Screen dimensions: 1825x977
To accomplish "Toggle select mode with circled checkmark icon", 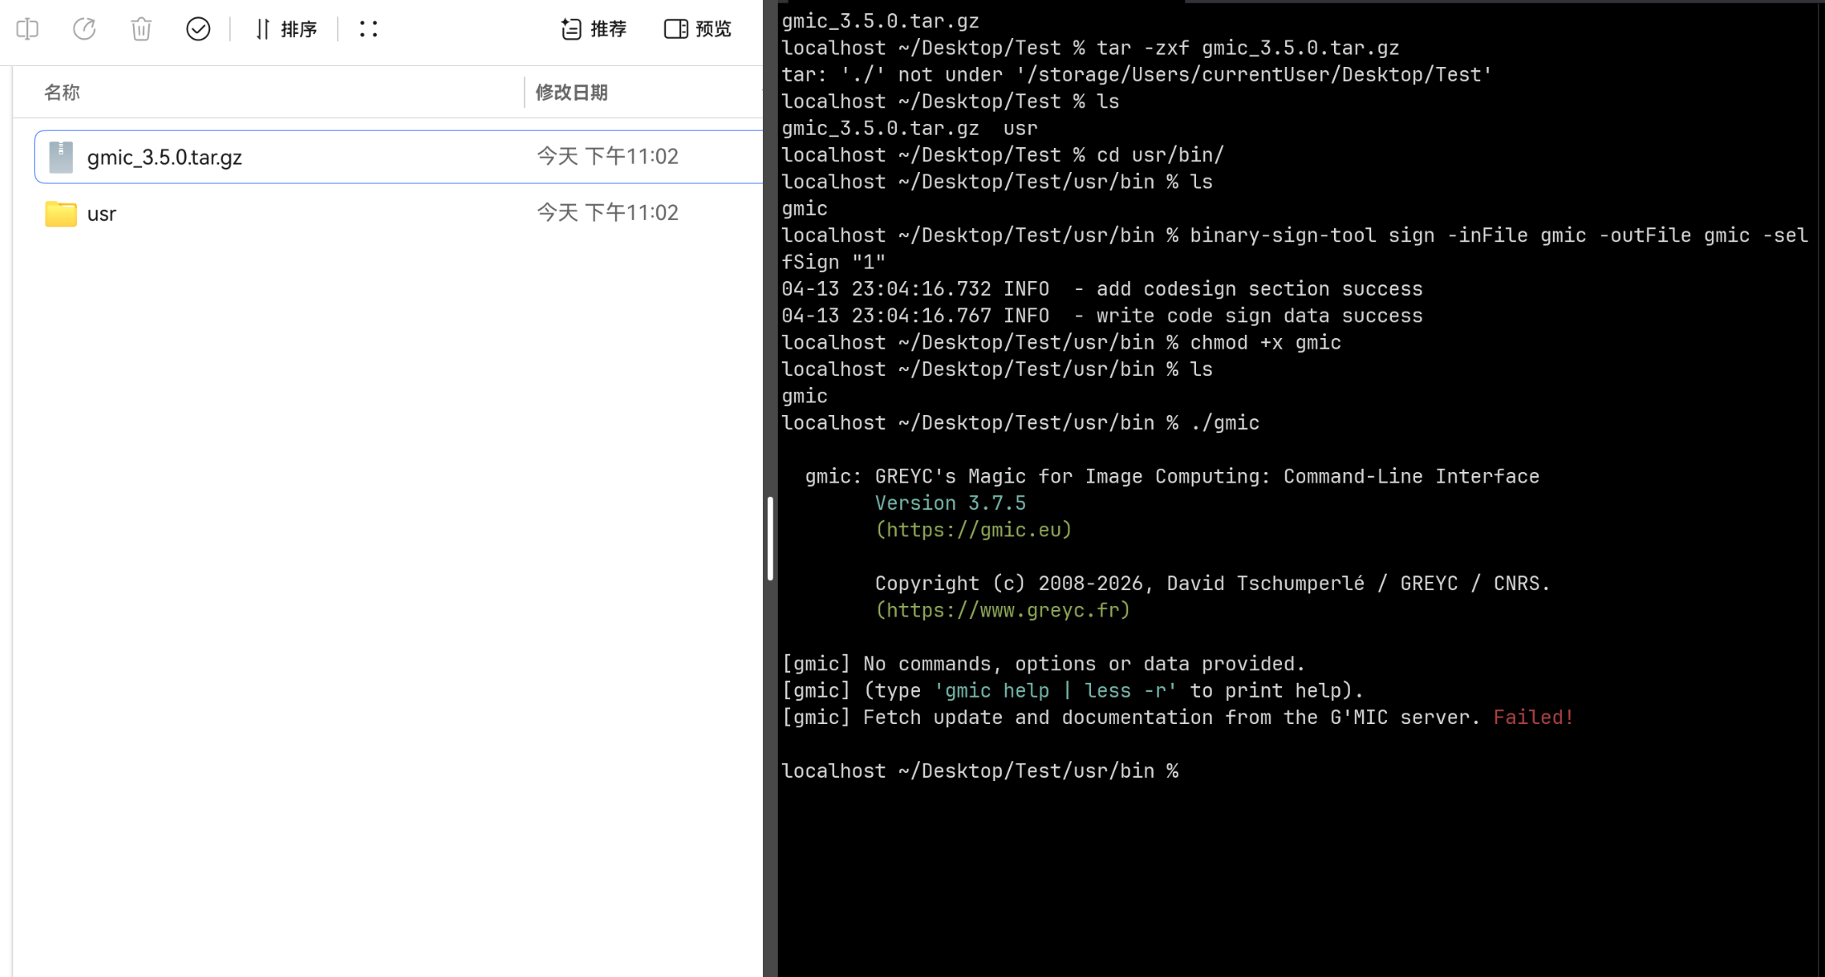I will [198, 29].
